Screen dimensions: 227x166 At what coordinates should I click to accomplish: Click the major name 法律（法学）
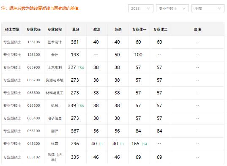click(55, 157)
